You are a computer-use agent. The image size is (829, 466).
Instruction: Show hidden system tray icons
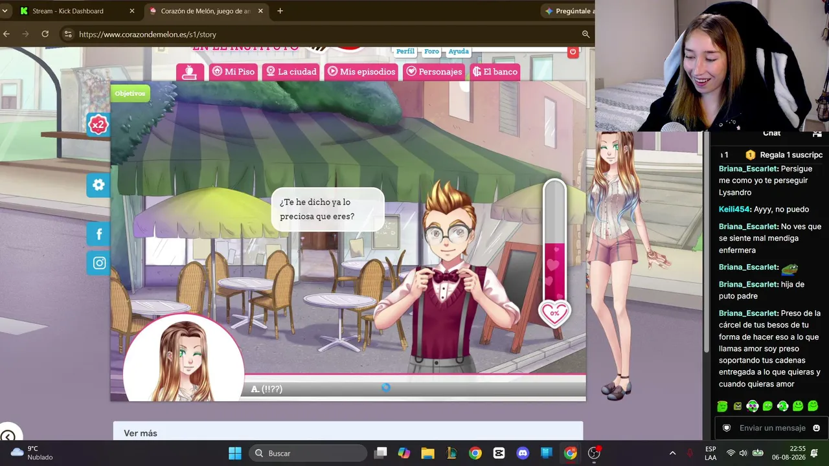click(672, 453)
